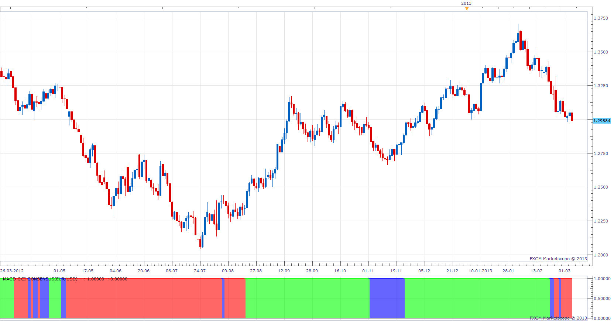Viewport: 614px width, 321px height.
Task: Click the 05.12 date label
Action: click(424, 271)
